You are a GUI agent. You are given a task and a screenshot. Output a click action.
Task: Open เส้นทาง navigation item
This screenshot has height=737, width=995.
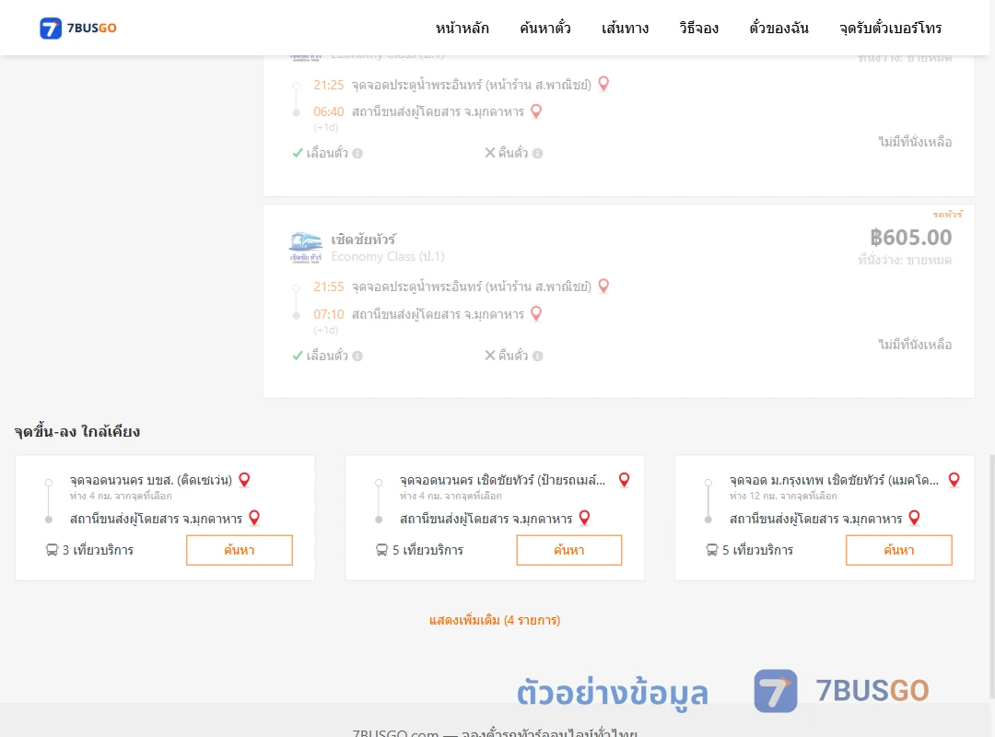(x=625, y=28)
